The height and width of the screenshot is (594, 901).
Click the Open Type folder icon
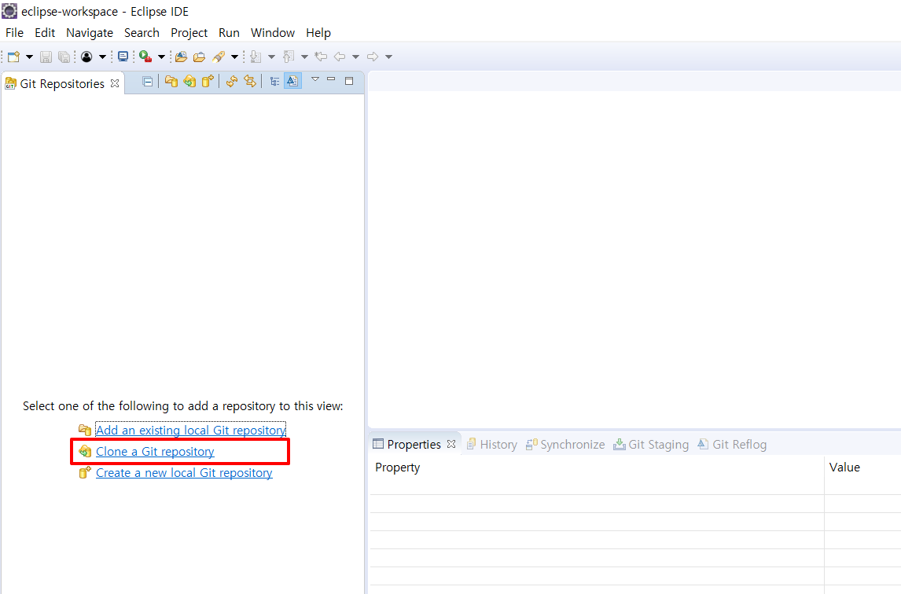click(181, 57)
